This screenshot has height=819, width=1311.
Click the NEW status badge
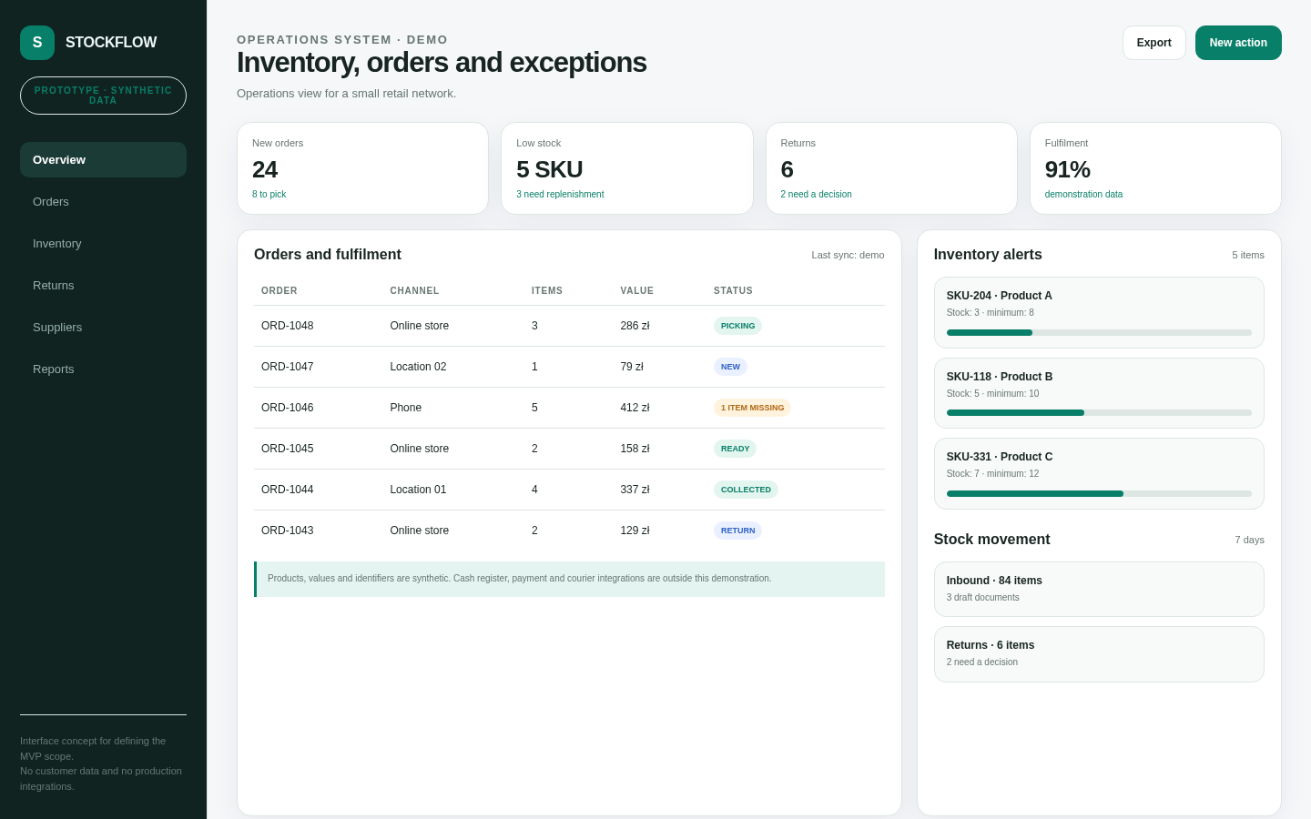pos(730,367)
